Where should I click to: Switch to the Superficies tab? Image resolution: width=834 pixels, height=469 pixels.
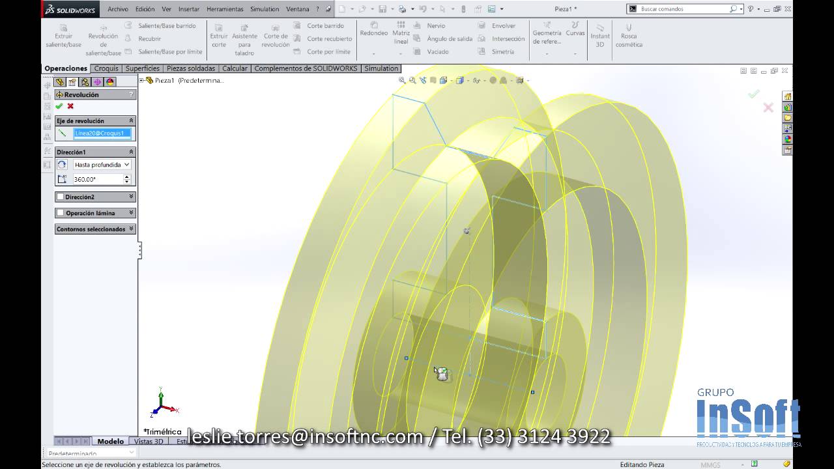click(x=143, y=68)
